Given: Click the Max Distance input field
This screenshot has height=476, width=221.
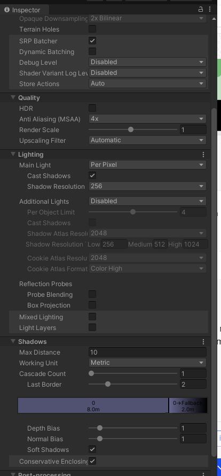Looking at the screenshot, I should (147, 352).
